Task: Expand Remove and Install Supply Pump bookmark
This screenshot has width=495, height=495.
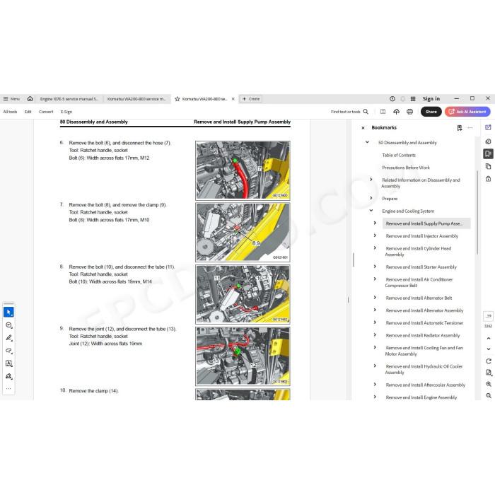Action: (375, 223)
